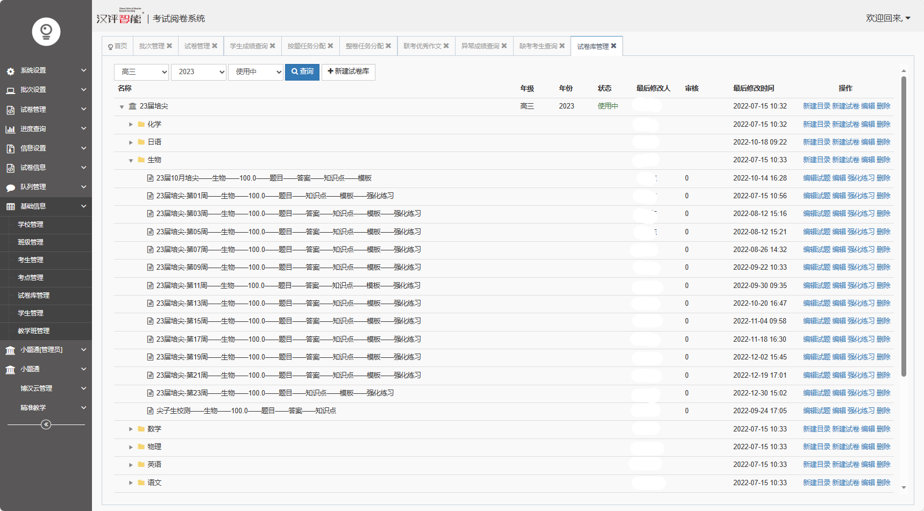Open the status dropdown showing 使用中

coord(255,71)
